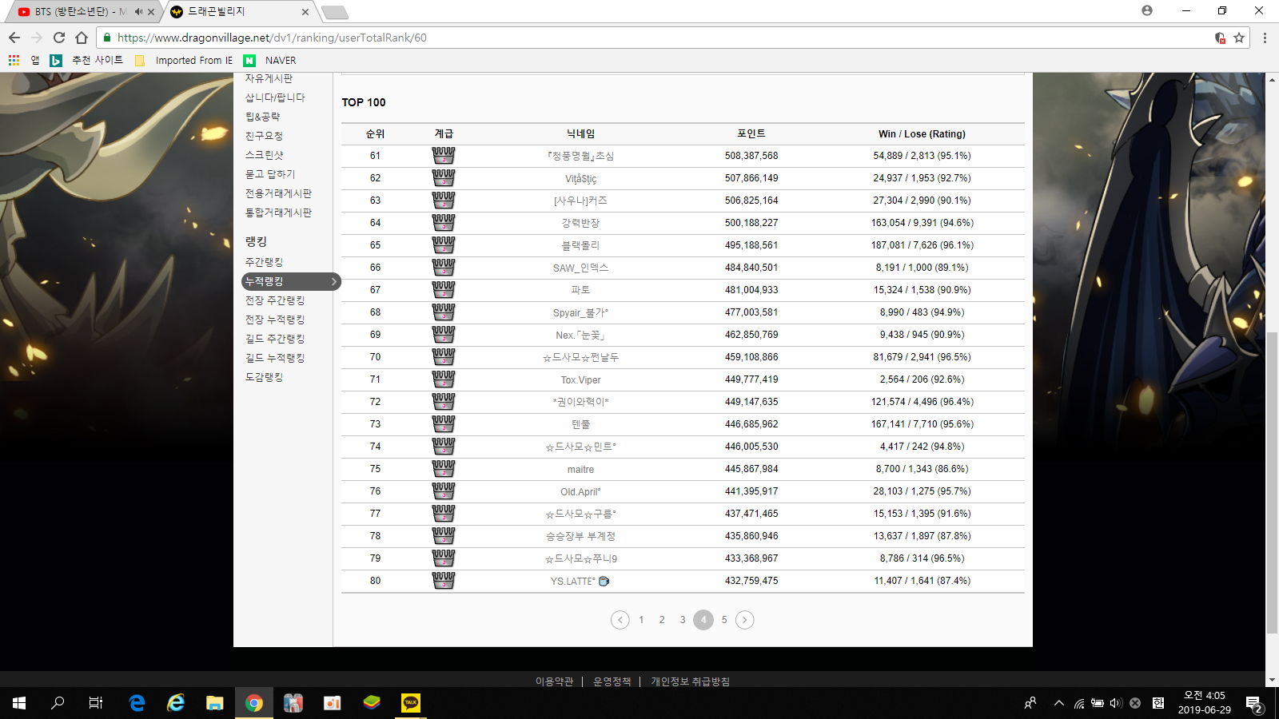This screenshot has height=719, width=1279.
Task: Open the Chrome three-dot menu
Action: 1265,38
